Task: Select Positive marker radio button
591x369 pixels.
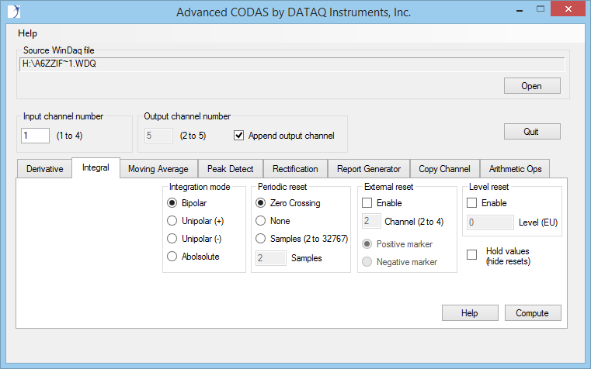Action: click(x=367, y=244)
